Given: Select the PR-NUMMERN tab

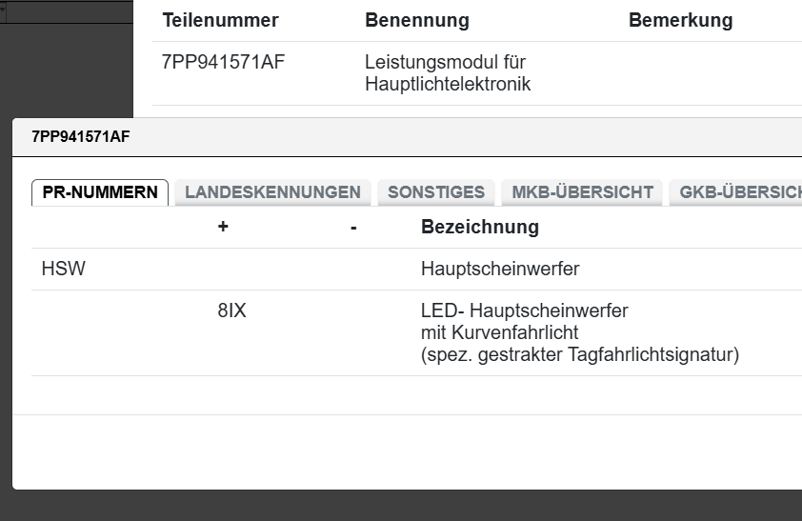Looking at the screenshot, I should pyautogui.click(x=100, y=192).
